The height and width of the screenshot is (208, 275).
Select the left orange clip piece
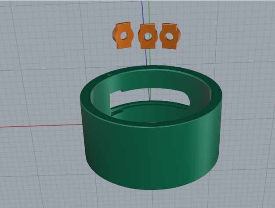123,36
